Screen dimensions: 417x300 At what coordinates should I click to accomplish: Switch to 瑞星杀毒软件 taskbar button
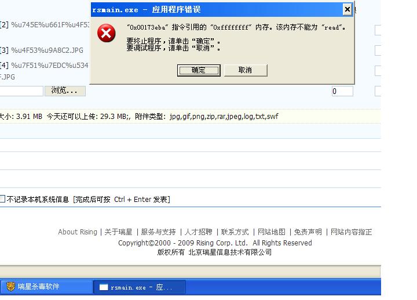tap(47, 287)
